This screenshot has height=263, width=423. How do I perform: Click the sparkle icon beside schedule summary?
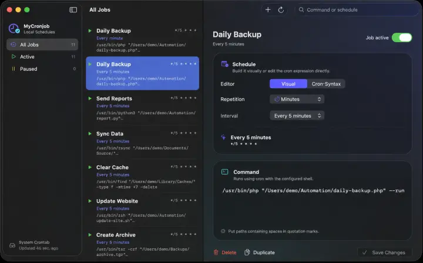click(x=223, y=138)
